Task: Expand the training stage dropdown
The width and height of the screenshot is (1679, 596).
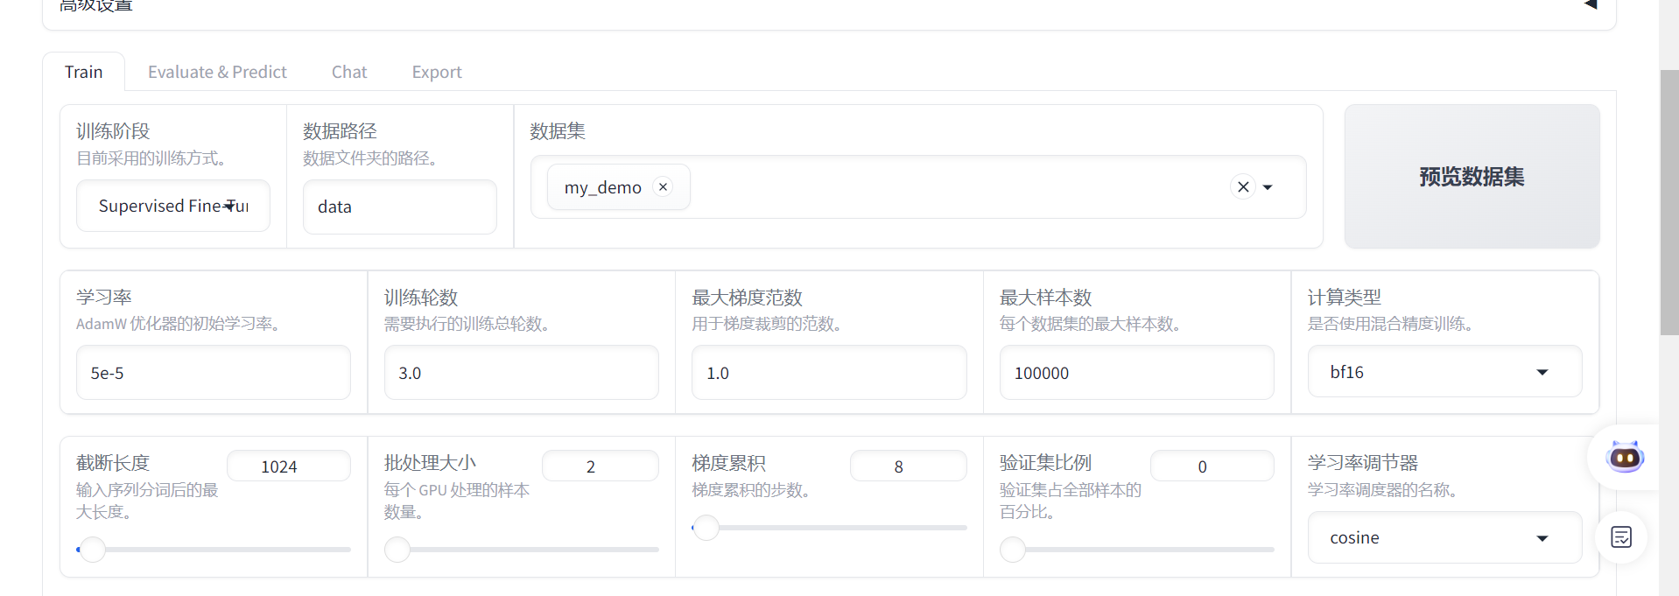Action: (x=230, y=206)
